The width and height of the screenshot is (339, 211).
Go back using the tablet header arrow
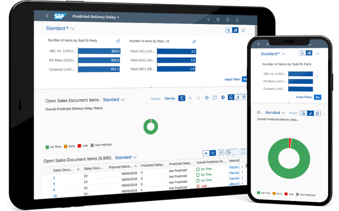(47, 16)
